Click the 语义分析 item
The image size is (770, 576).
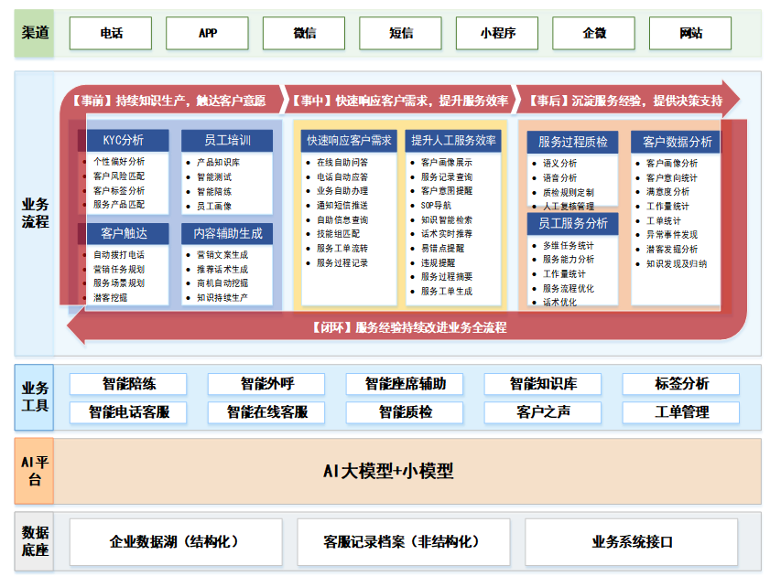pos(559,164)
